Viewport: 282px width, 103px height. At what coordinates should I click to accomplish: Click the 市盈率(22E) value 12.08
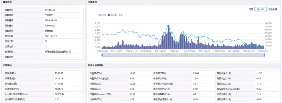tap(132, 84)
